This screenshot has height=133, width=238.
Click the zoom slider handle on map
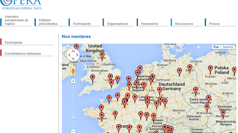pyautogui.click(x=73, y=117)
